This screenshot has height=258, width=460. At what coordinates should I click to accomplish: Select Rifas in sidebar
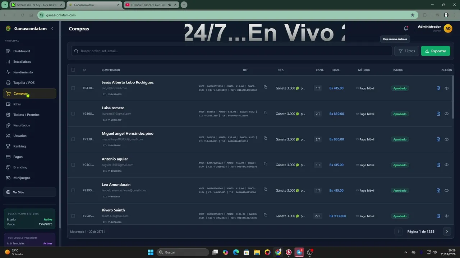(x=29, y=104)
